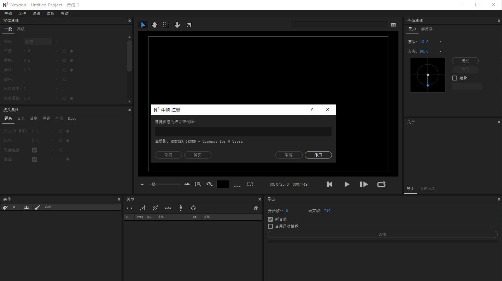Toggle the 新合成 checkbox
The image size is (502, 281).
click(x=270, y=219)
